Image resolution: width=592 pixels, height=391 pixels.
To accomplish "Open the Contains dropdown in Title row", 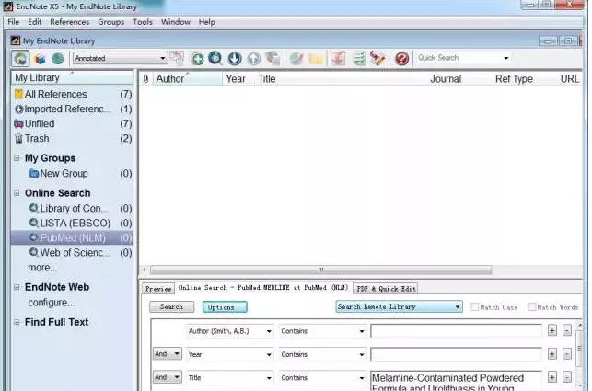I will pyautogui.click(x=322, y=378).
